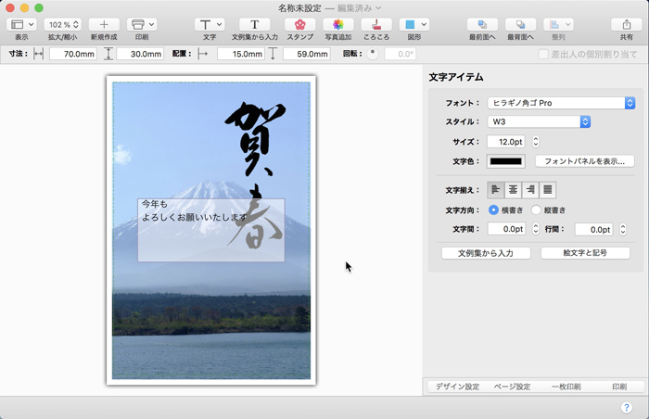Click the 文例集から入力 toolbar icon
This screenshot has height=419, width=649.
pos(254,24)
